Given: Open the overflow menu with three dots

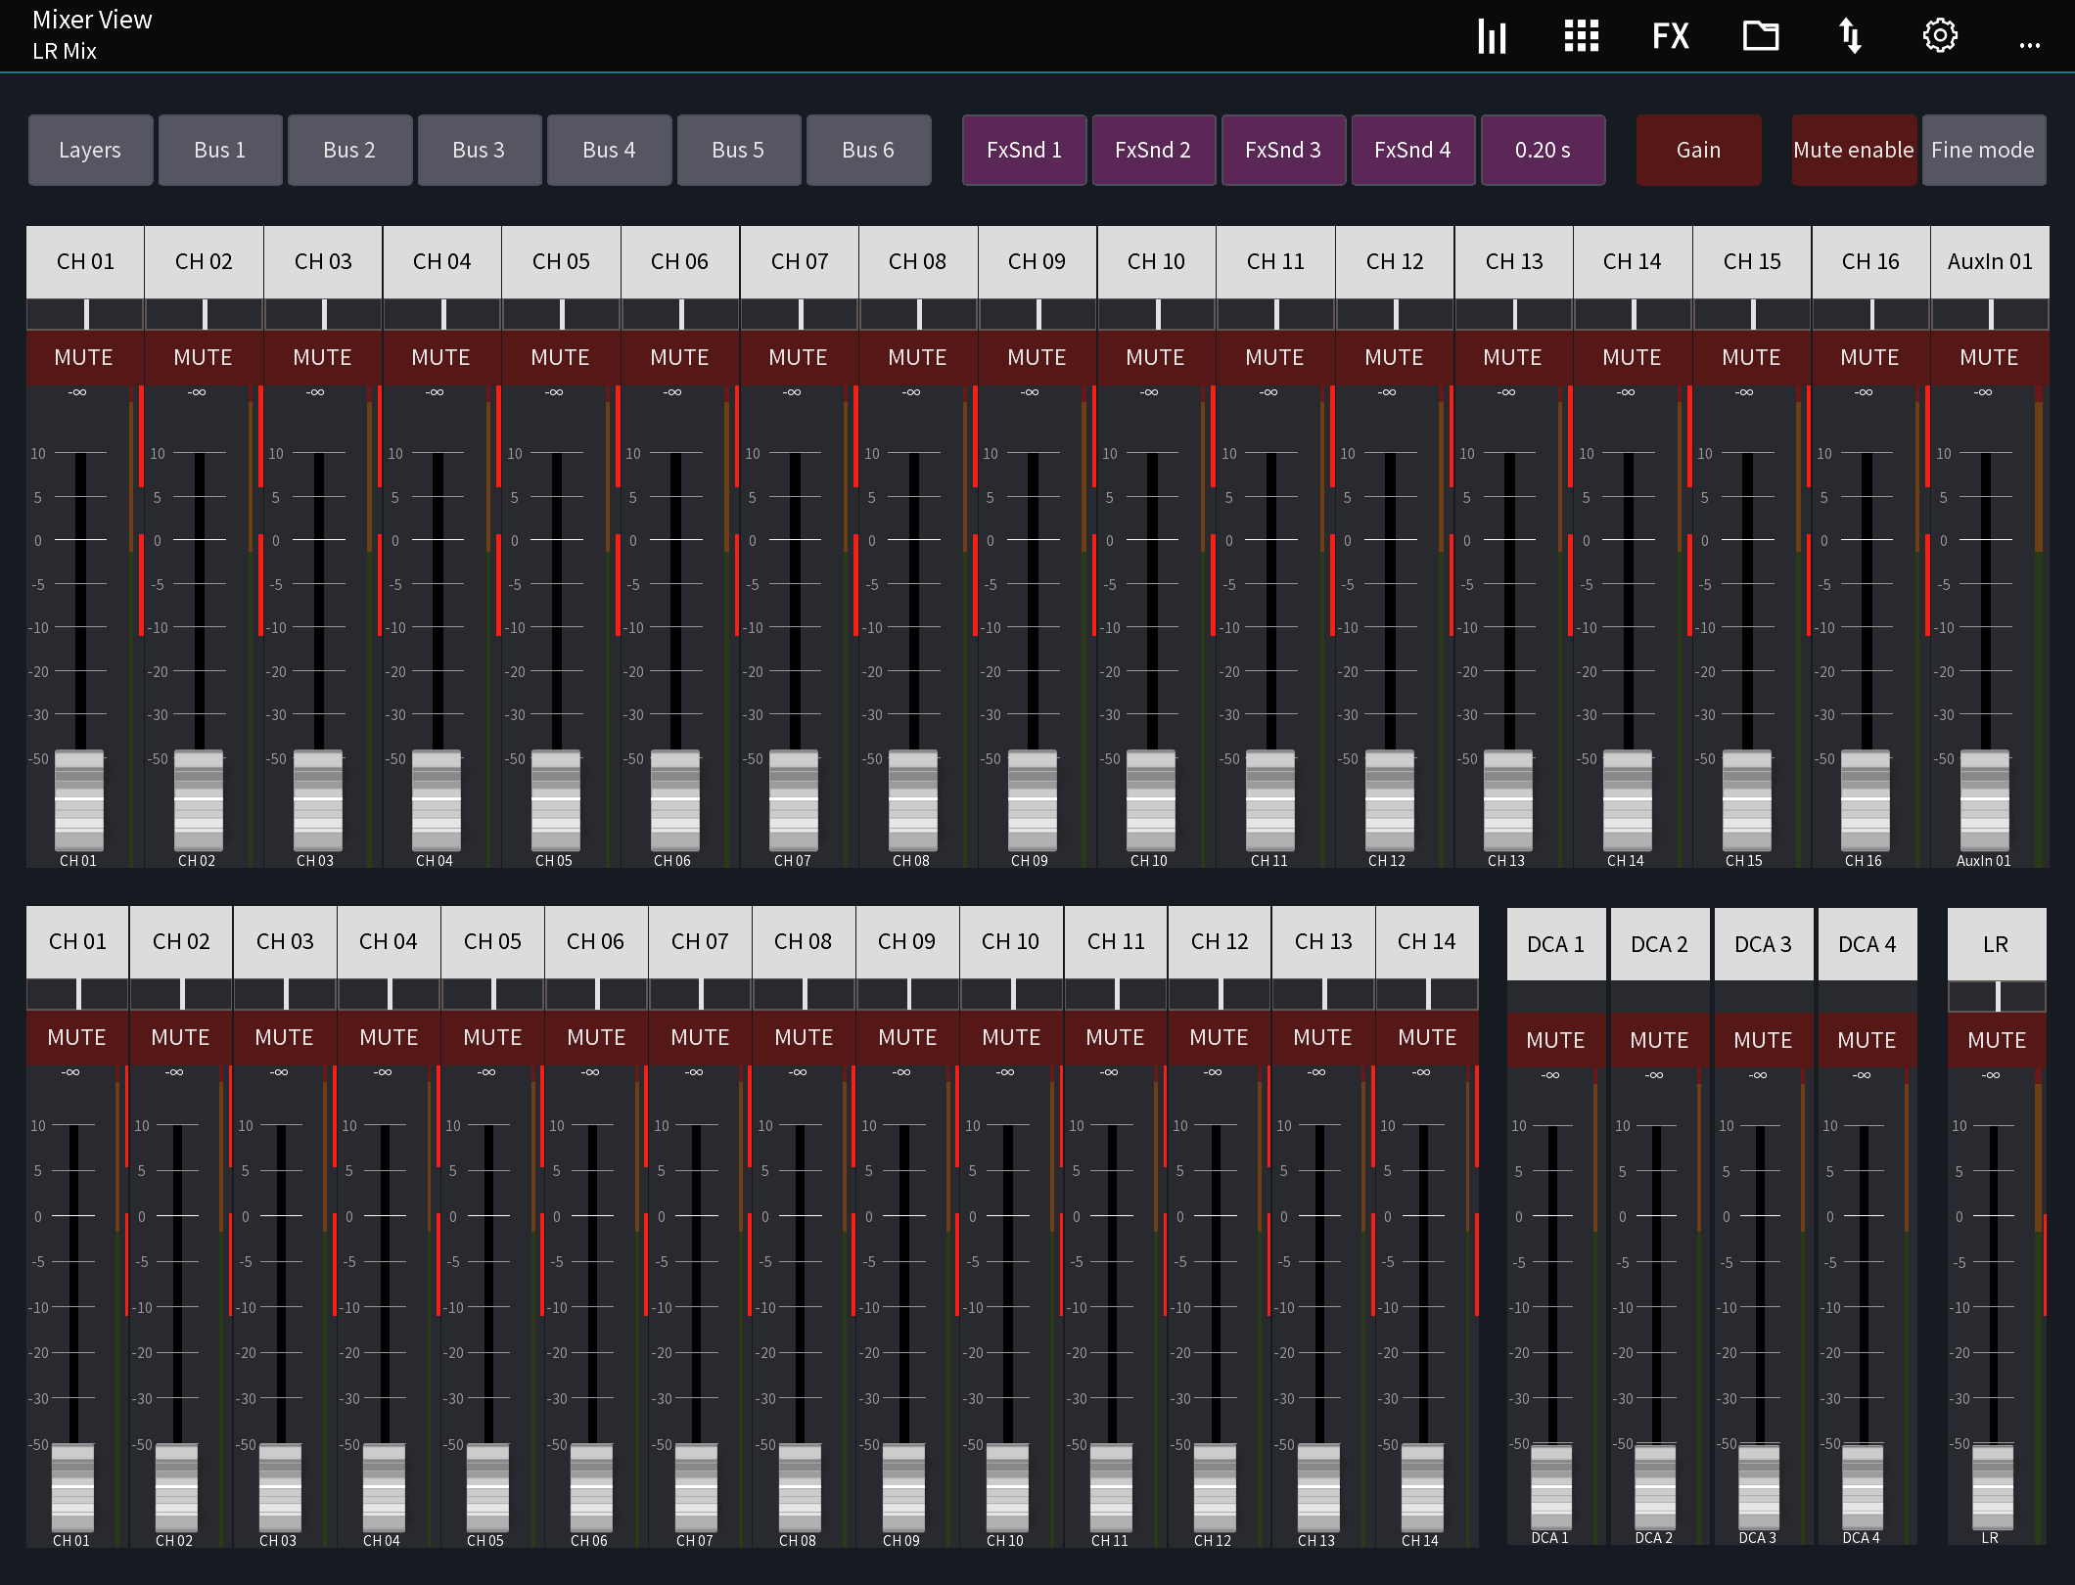Looking at the screenshot, I should click(2029, 43).
